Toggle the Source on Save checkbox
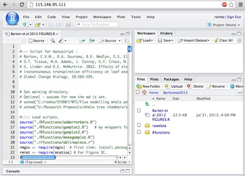The height and width of the screenshot is (176, 245). point(31,41)
